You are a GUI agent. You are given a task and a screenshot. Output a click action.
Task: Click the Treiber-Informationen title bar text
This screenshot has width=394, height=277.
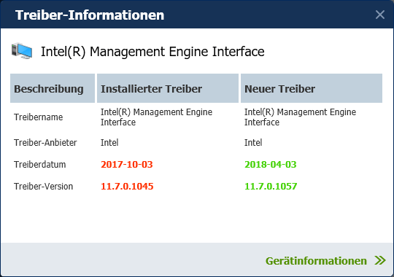coord(90,15)
